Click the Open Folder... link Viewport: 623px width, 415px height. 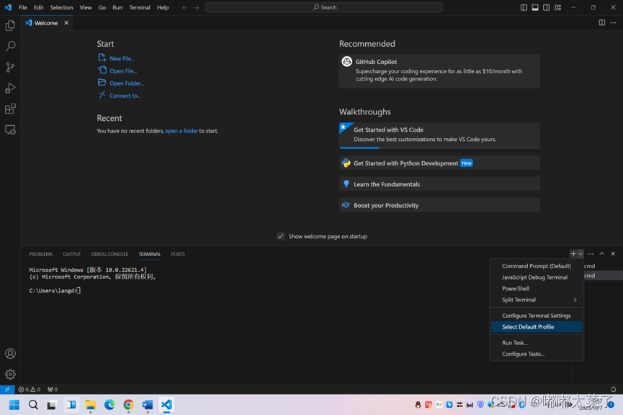point(127,83)
